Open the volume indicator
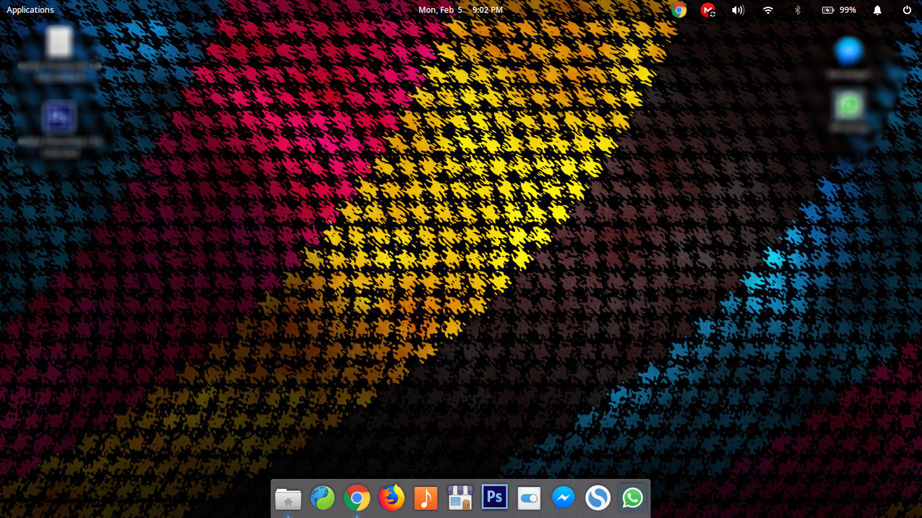 (x=738, y=10)
